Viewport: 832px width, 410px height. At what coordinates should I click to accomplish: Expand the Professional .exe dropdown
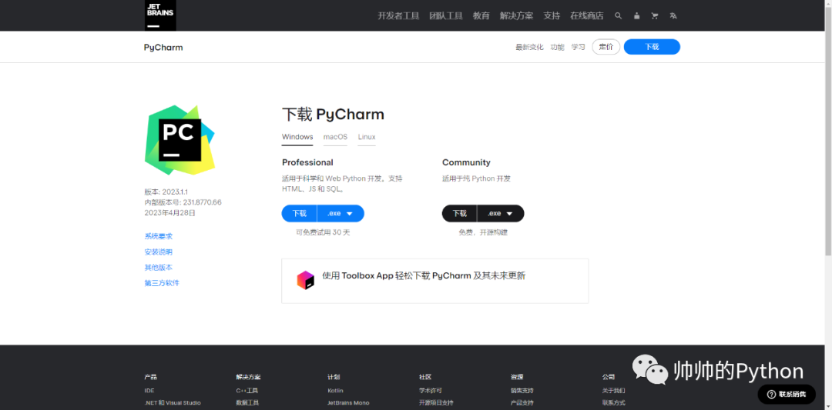click(341, 214)
